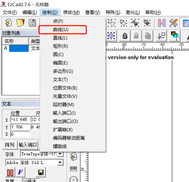This screenshot has height=182, width=189.
Task: Click the green save disk icon in text panel
Action: pos(41,172)
